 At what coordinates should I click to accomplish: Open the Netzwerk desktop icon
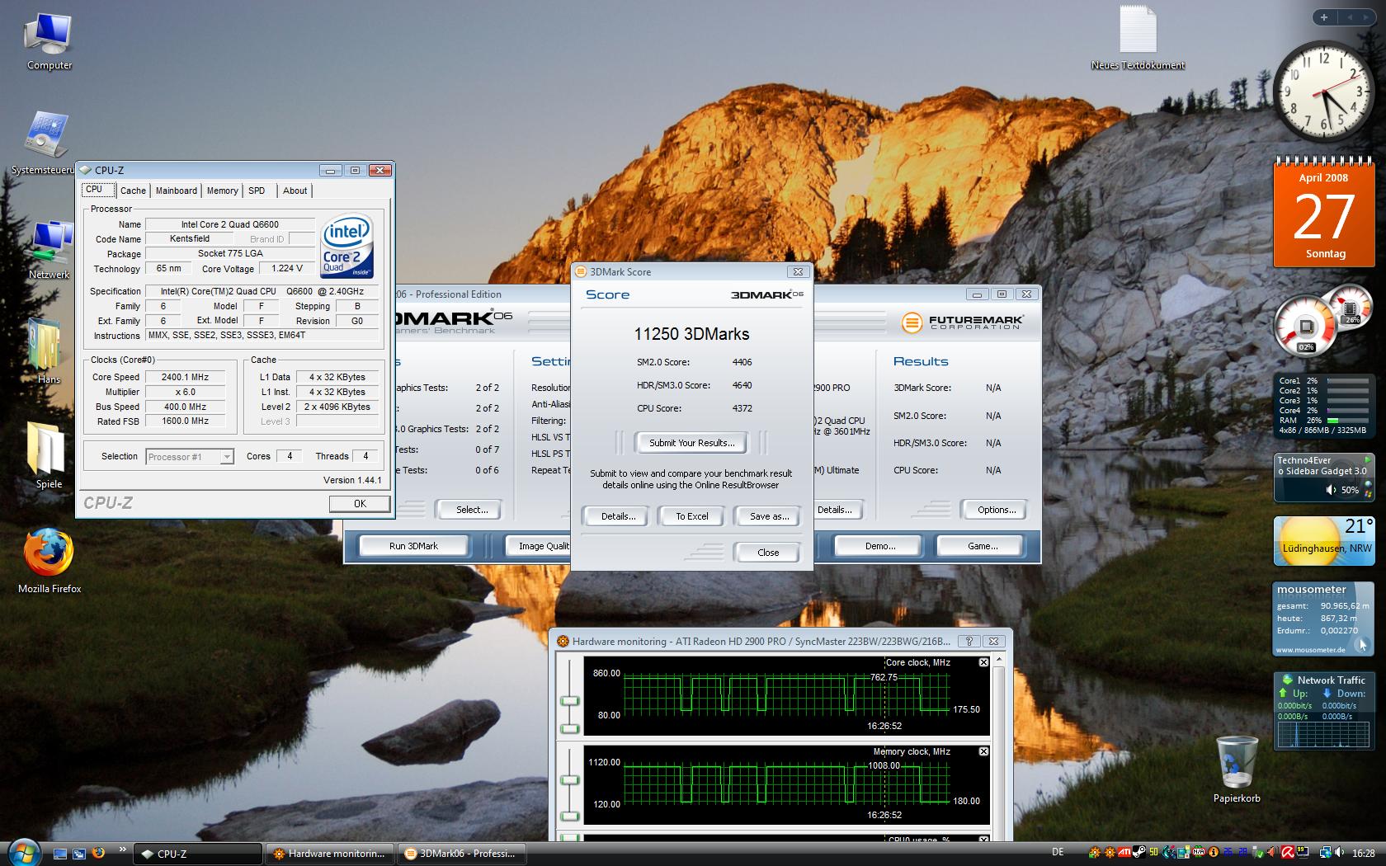49,249
